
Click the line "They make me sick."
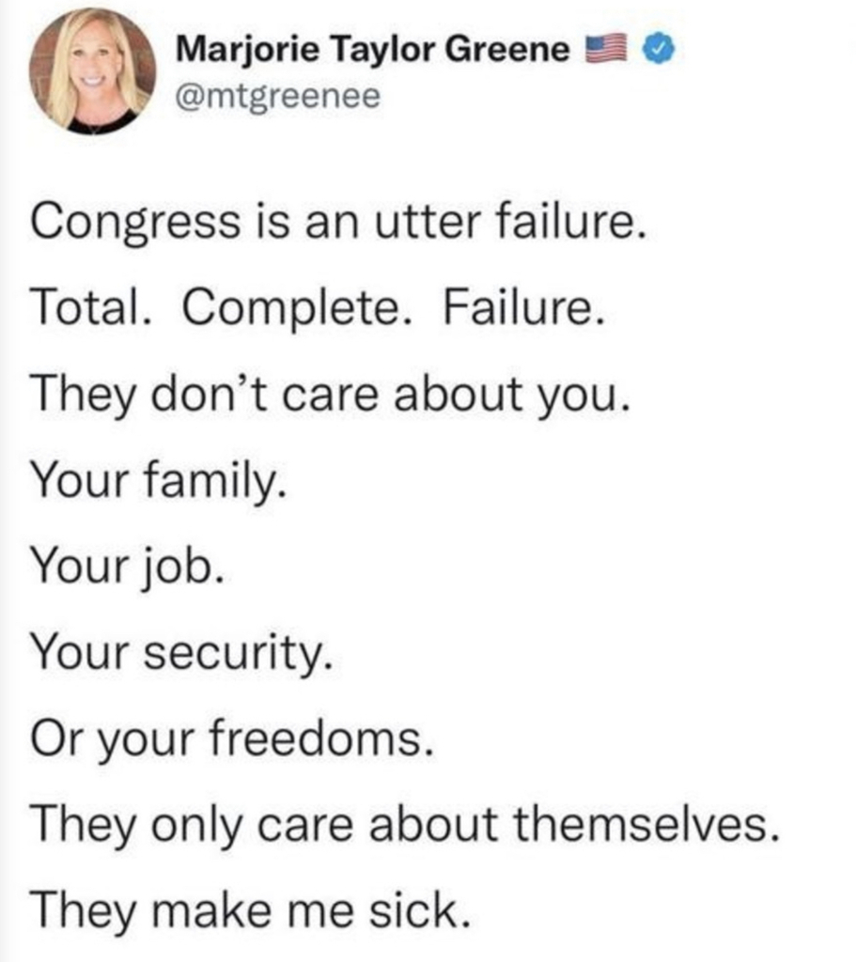(x=249, y=913)
